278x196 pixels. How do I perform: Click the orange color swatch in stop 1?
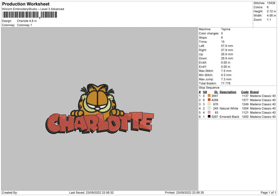coord(209,96)
